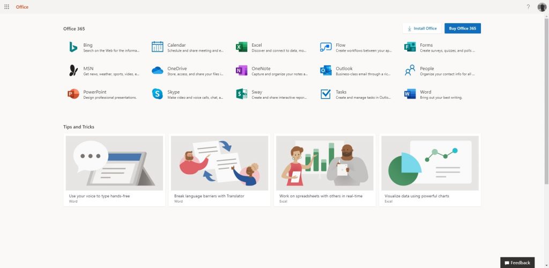Click the 'Tips and Tricks' heading
The width and height of the screenshot is (549, 268).
pos(79,126)
